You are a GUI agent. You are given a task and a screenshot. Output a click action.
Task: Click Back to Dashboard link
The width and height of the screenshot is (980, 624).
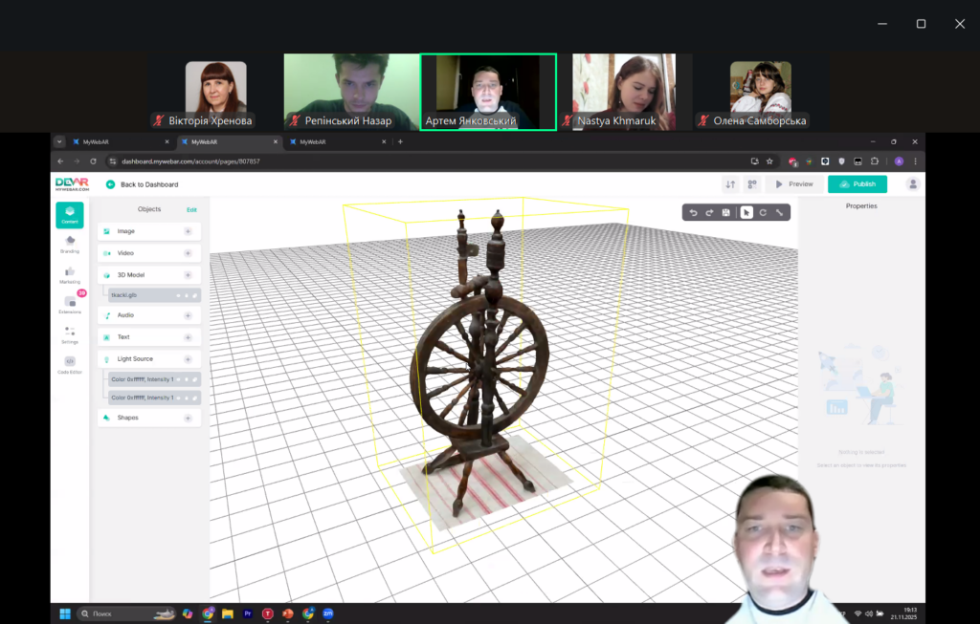pos(148,184)
